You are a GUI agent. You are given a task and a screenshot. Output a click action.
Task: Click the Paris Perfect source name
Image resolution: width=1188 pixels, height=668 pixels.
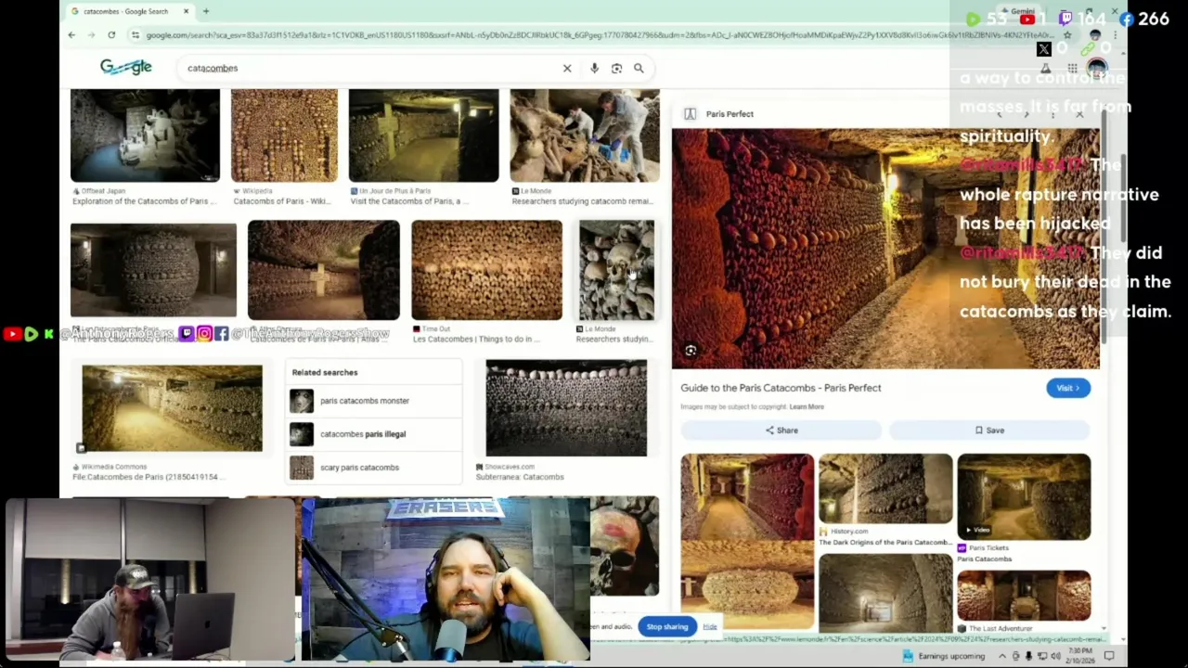(x=730, y=114)
